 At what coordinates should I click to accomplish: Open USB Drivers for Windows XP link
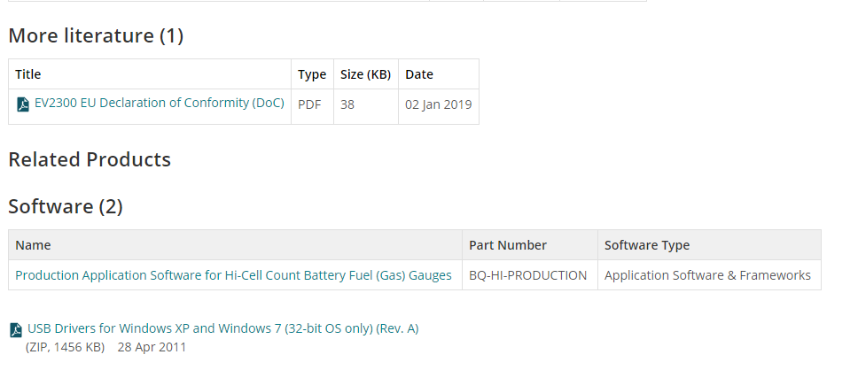pyautogui.click(x=222, y=328)
